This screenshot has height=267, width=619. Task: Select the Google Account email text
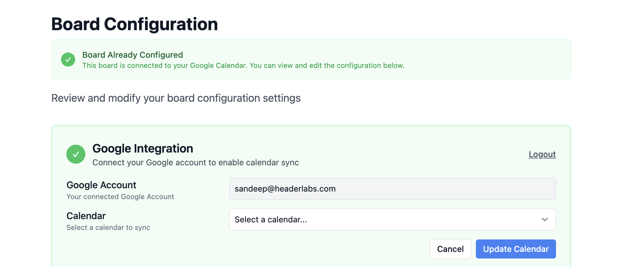point(285,189)
